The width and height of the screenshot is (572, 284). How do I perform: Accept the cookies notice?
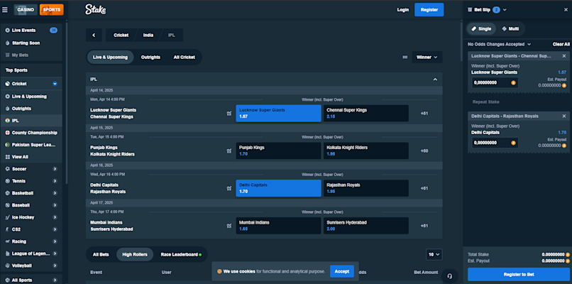[x=342, y=271]
